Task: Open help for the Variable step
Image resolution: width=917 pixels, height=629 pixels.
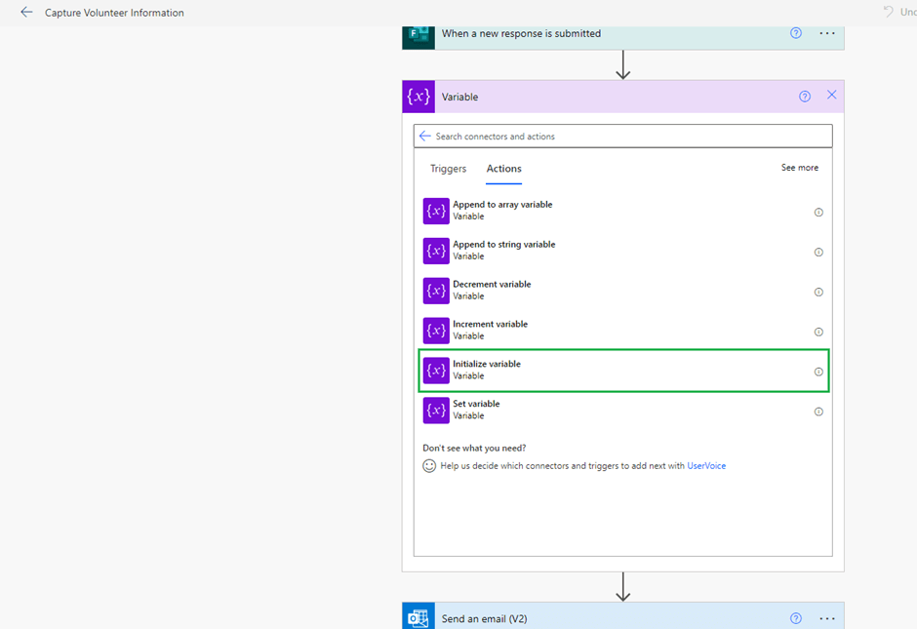Action: [805, 97]
